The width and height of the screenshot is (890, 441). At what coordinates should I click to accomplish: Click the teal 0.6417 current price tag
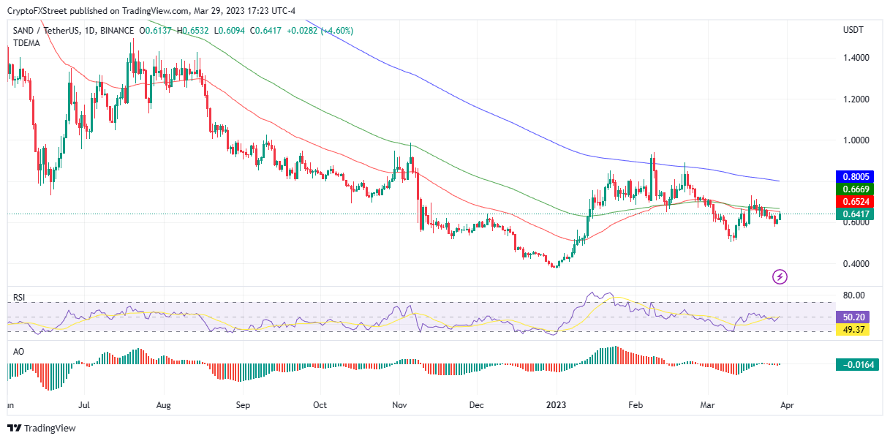(856, 214)
